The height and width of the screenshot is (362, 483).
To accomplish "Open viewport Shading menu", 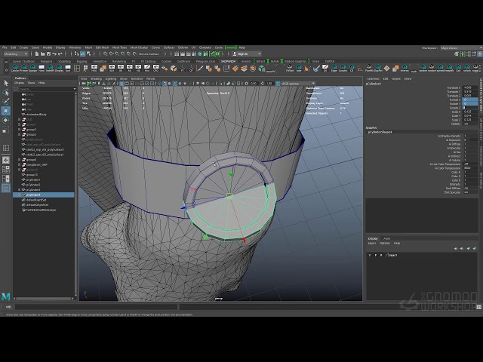I will tap(96, 78).
